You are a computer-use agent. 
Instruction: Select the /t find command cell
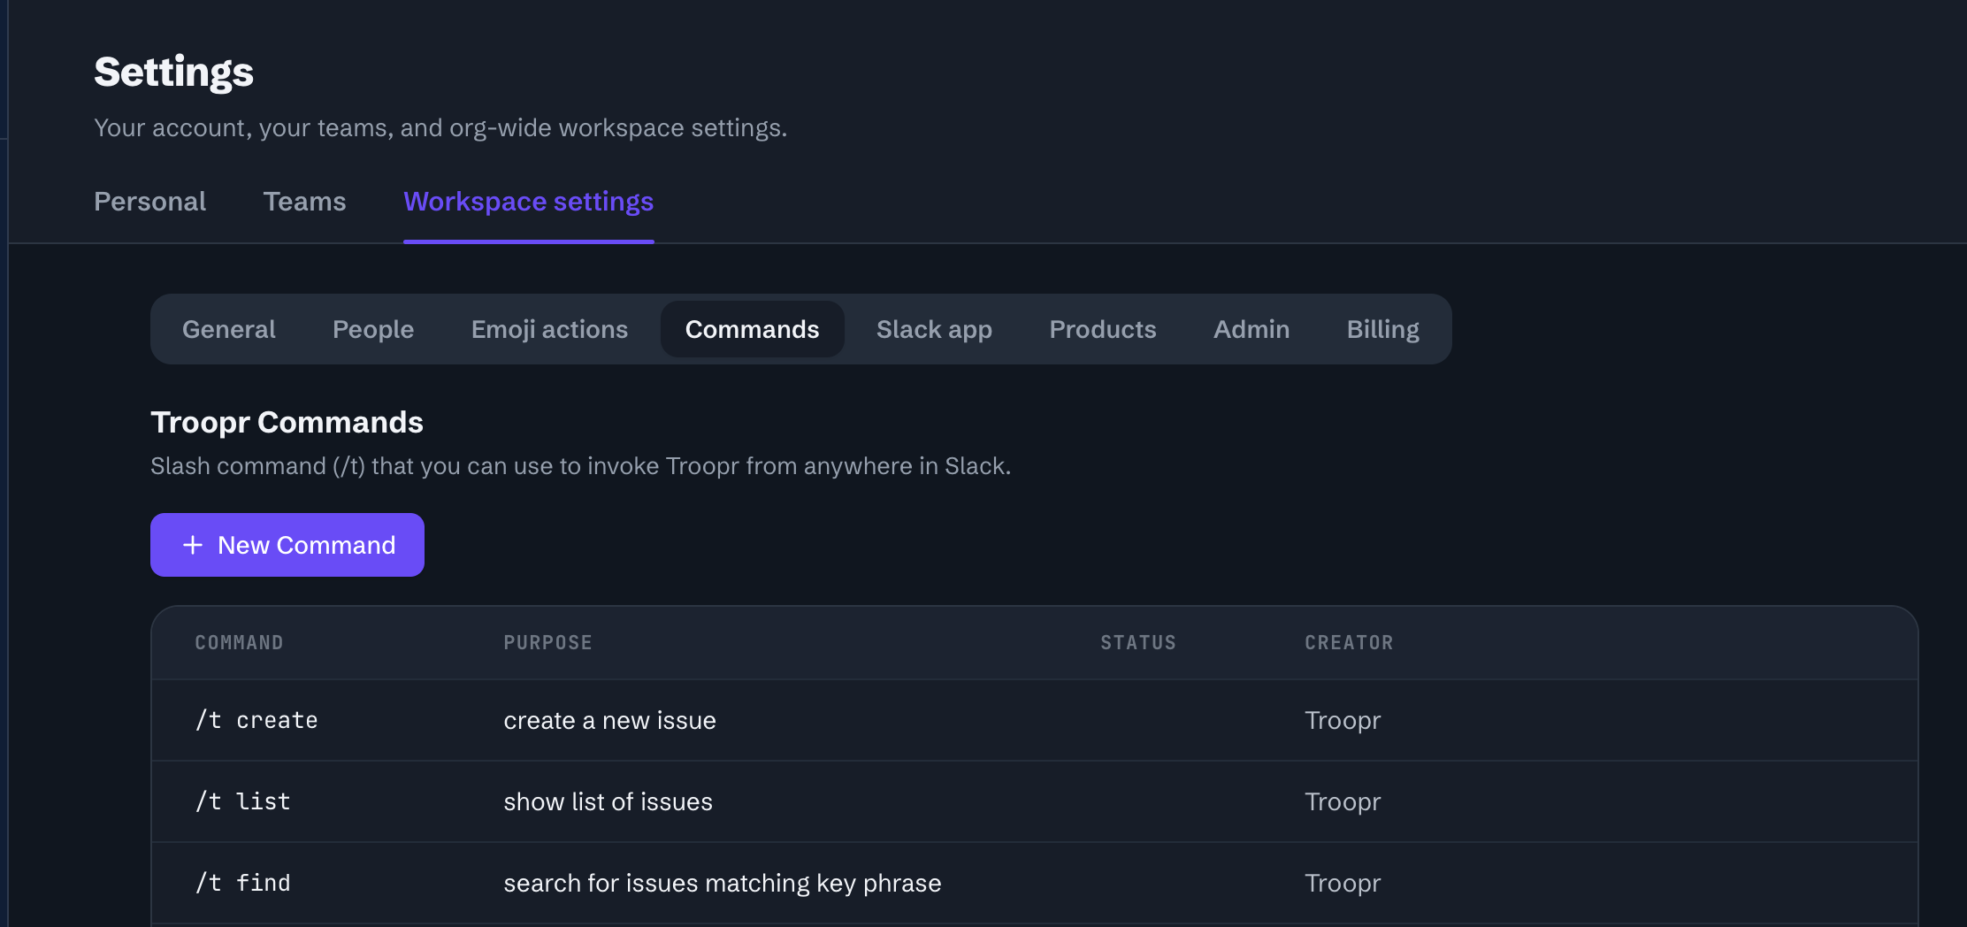243,883
